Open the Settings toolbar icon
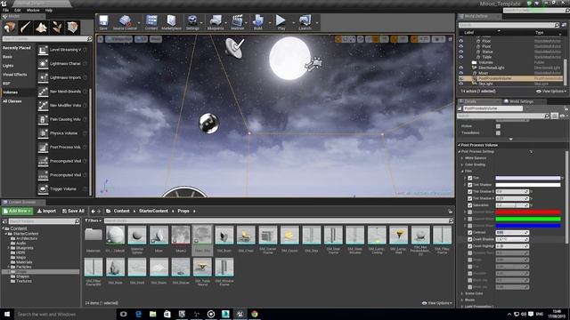Viewport: 570px width, 320px height. click(x=192, y=22)
